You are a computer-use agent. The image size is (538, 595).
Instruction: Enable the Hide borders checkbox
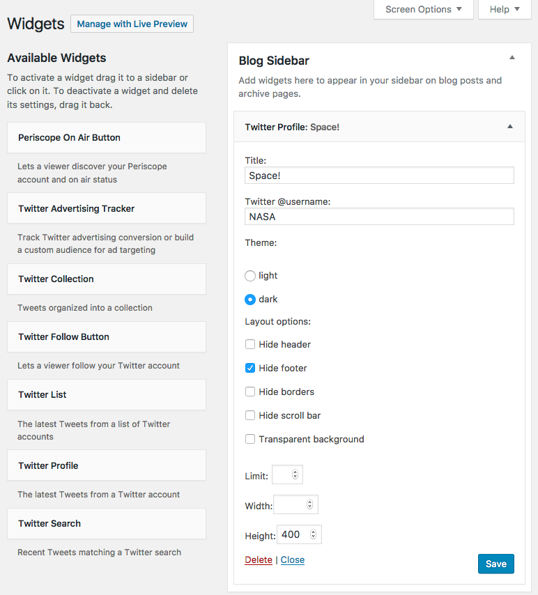click(x=250, y=392)
